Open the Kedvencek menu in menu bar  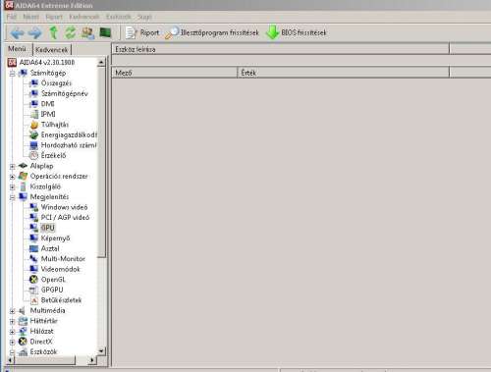pos(84,17)
